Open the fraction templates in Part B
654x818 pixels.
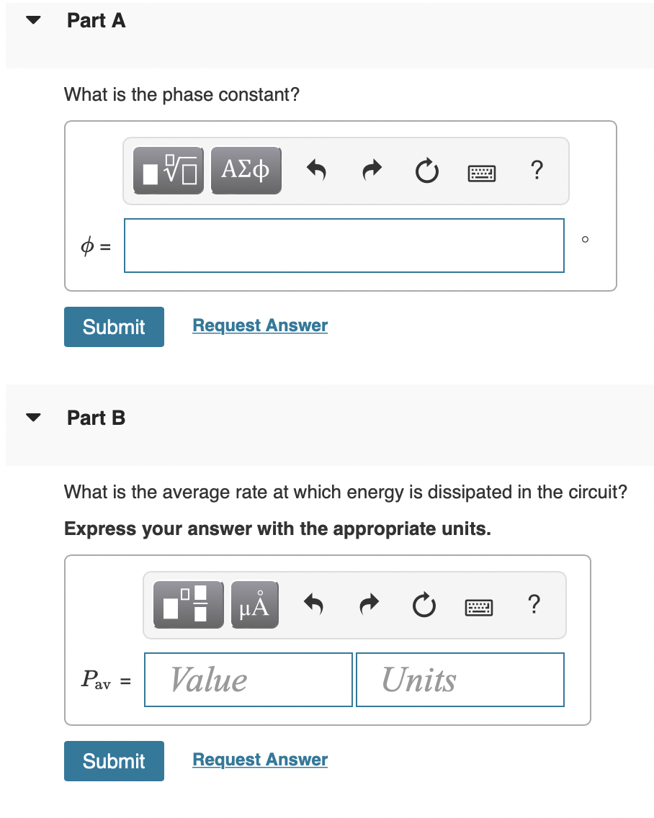(x=189, y=605)
